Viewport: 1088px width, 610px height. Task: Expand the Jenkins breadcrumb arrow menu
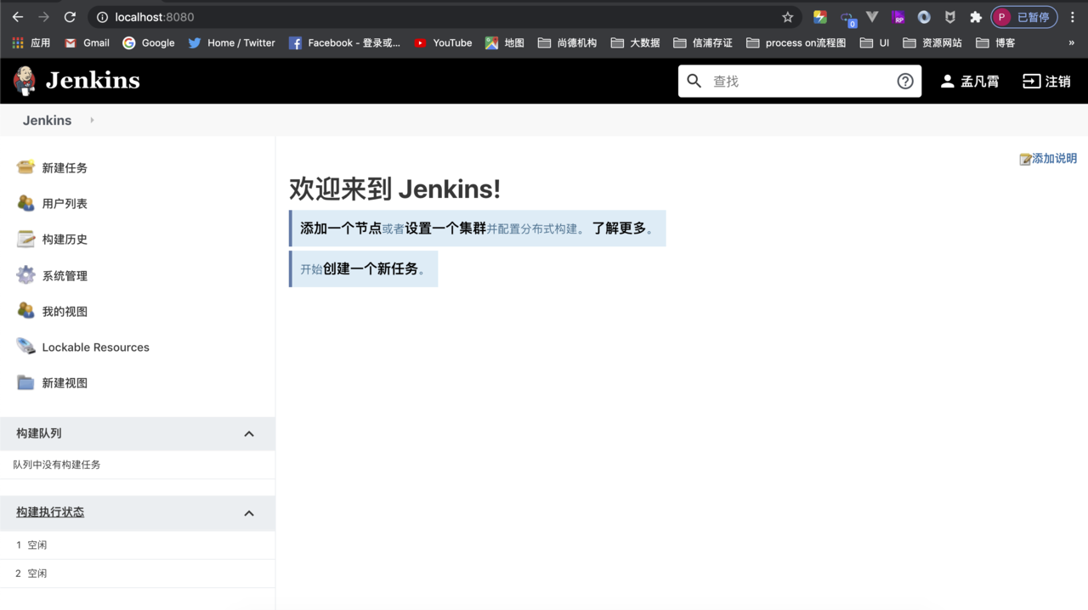tap(92, 121)
